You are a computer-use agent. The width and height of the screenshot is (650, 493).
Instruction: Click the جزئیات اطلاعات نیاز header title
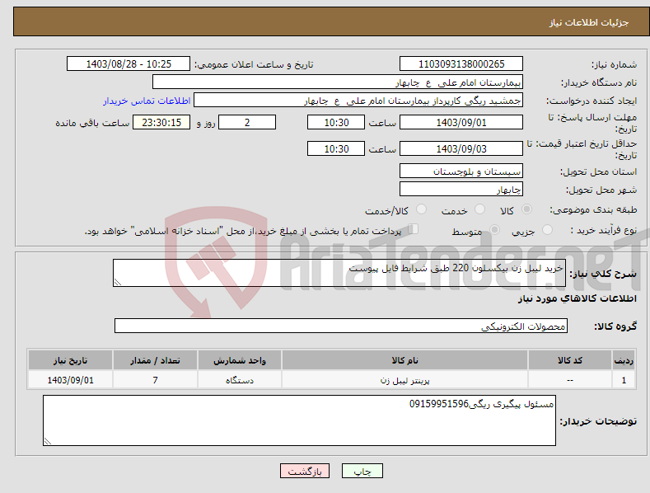click(589, 22)
